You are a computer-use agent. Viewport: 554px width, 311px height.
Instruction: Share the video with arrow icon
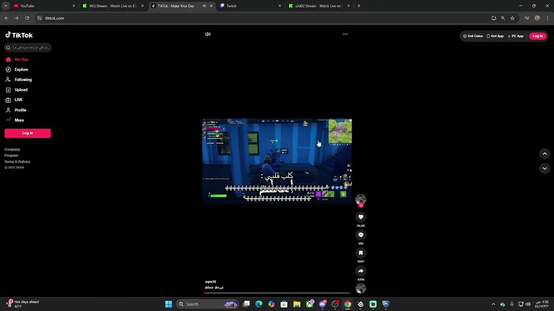(361, 271)
